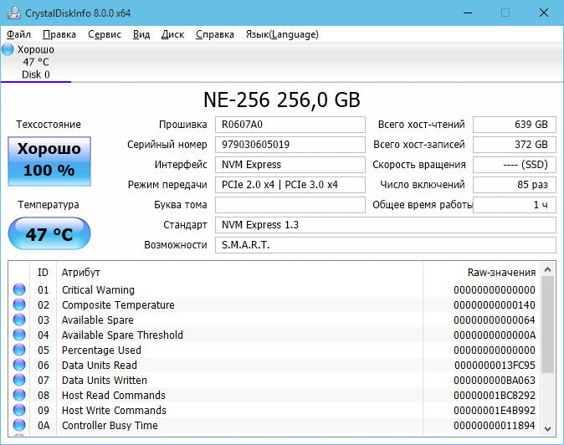Select the Critical Warning attribute row

[x=274, y=289]
